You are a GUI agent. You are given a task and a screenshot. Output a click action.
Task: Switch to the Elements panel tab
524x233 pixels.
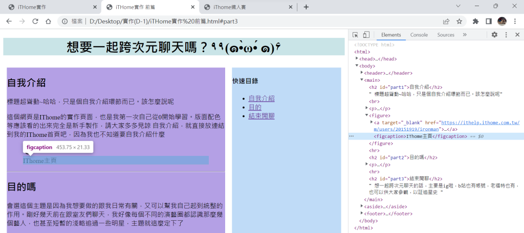click(391, 35)
